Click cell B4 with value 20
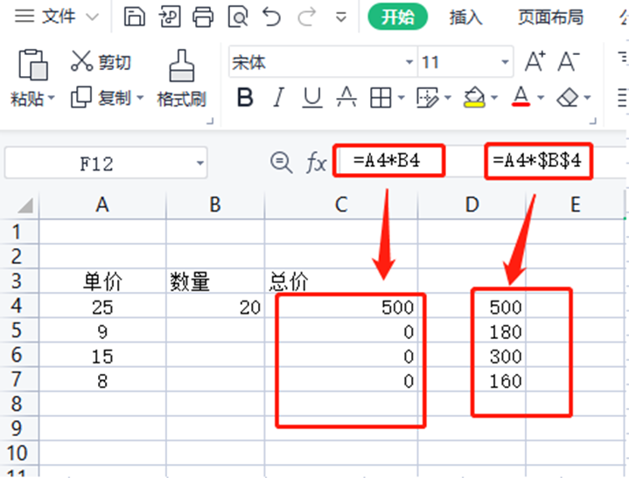Viewport: 629px width, 478px height. (215, 307)
